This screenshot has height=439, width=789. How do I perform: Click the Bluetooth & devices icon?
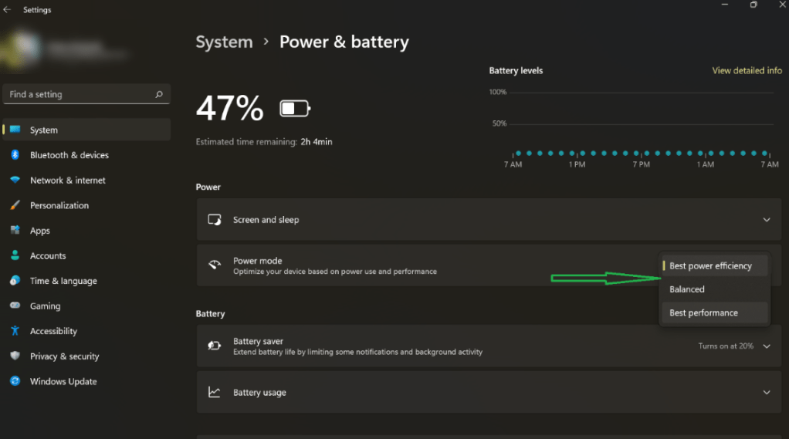pyautogui.click(x=15, y=155)
